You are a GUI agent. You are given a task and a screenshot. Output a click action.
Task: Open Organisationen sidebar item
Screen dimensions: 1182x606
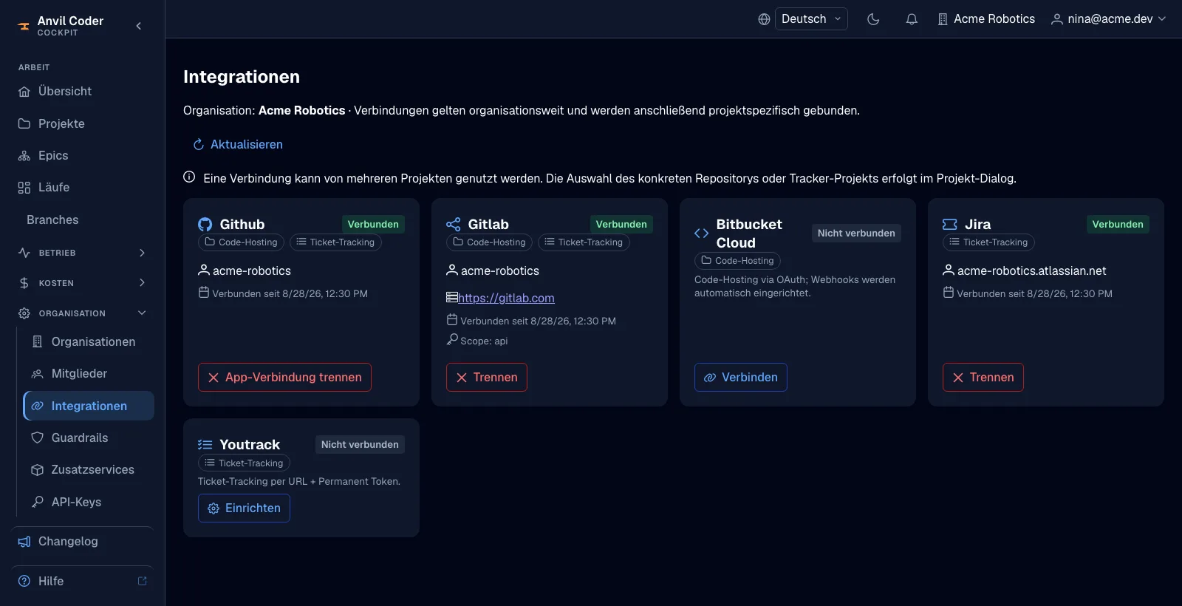click(x=89, y=341)
